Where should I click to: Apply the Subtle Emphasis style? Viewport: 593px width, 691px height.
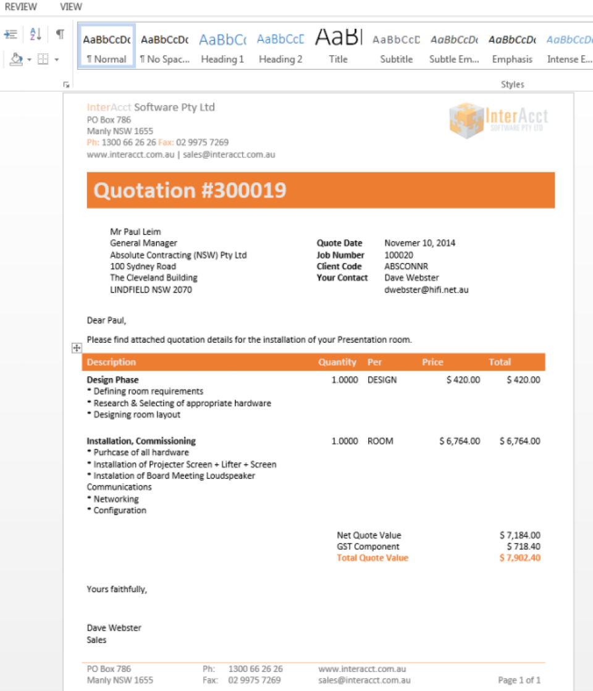click(x=454, y=47)
